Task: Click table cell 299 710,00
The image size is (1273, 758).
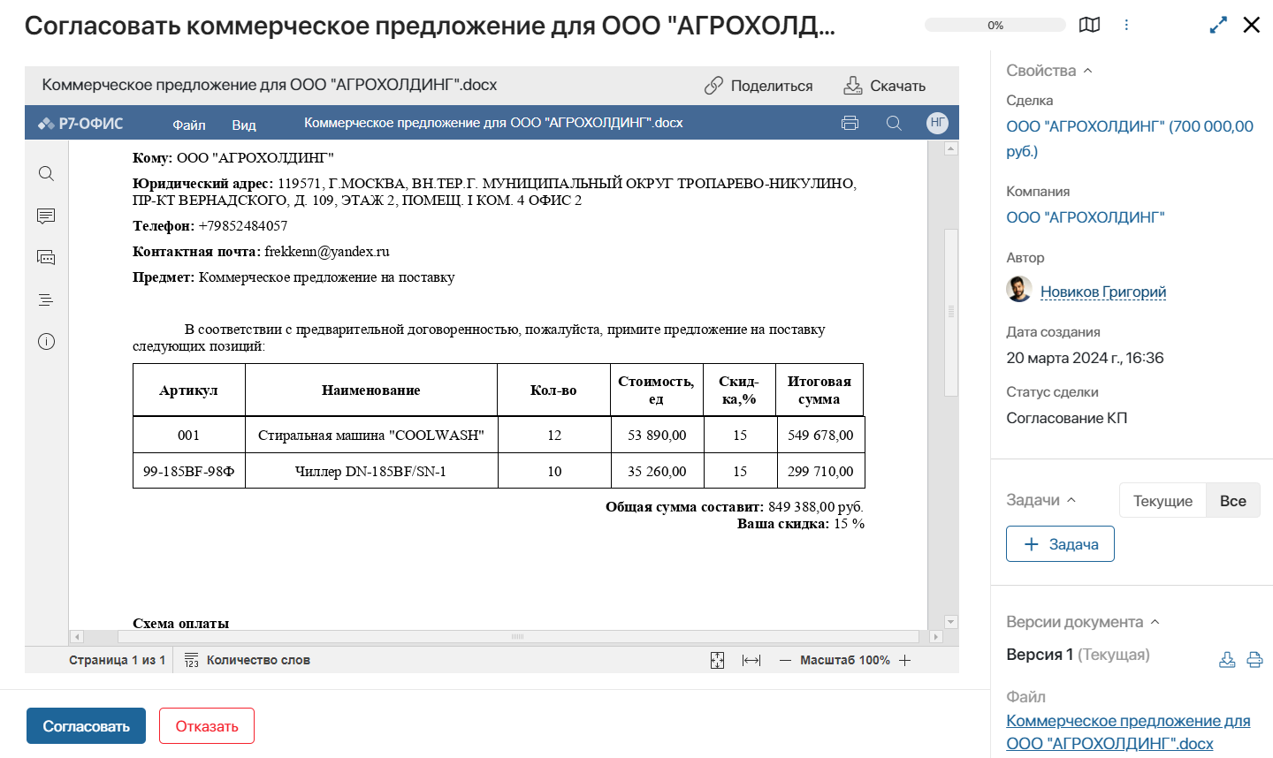Action: [820, 471]
